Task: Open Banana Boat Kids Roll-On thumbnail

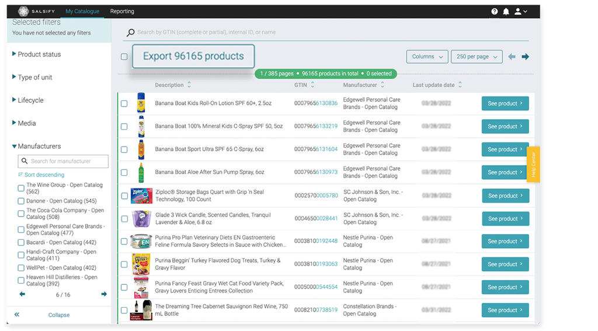Action: click(x=141, y=103)
